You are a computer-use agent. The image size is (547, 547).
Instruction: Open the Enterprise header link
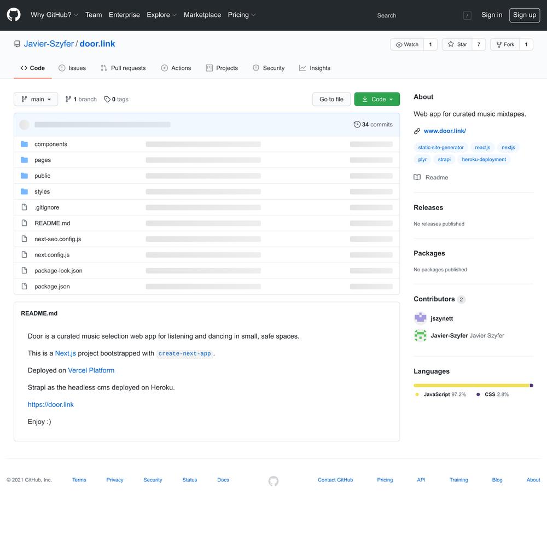(125, 15)
